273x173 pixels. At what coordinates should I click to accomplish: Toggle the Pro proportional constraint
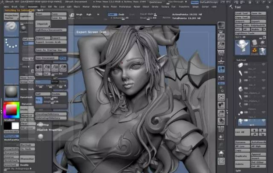(x=39, y=100)
